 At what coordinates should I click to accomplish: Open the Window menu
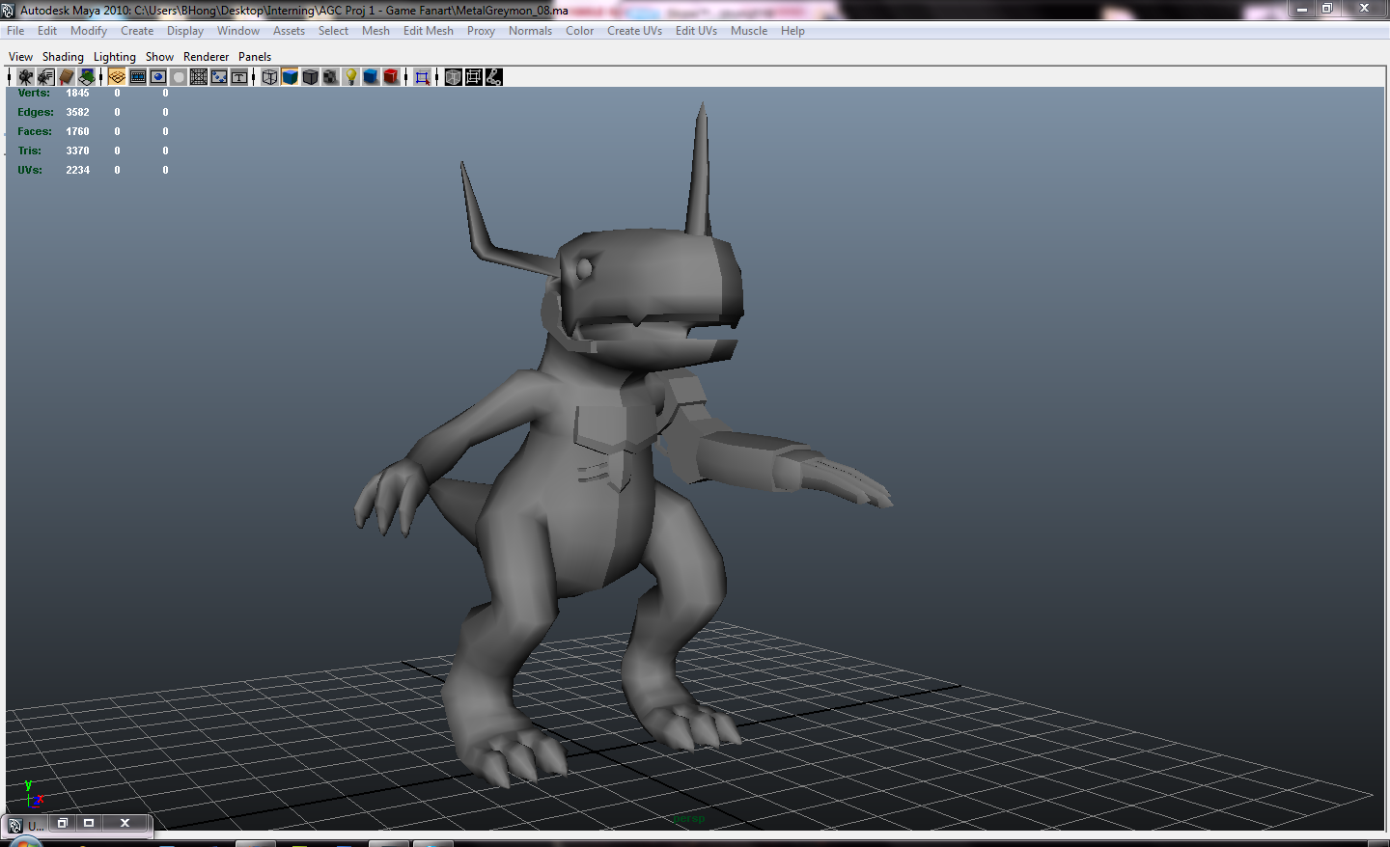pyautogui.click(x=238, y=31)
